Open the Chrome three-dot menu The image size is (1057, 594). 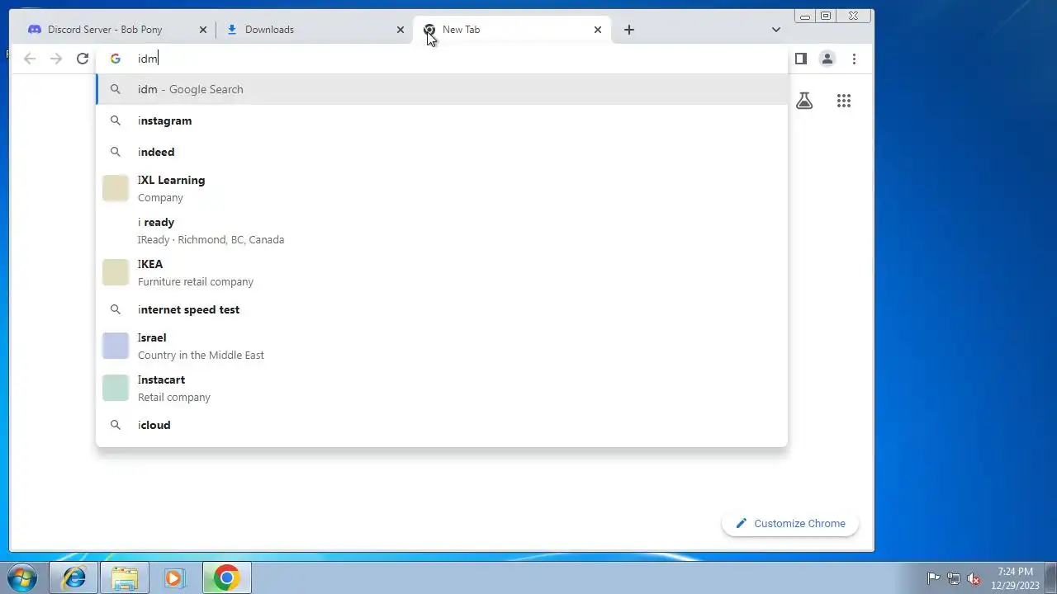(854, 59)
